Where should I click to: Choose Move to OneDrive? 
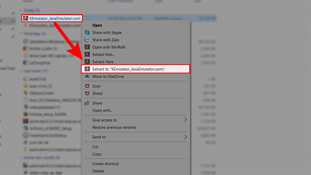tap(108, 76)
